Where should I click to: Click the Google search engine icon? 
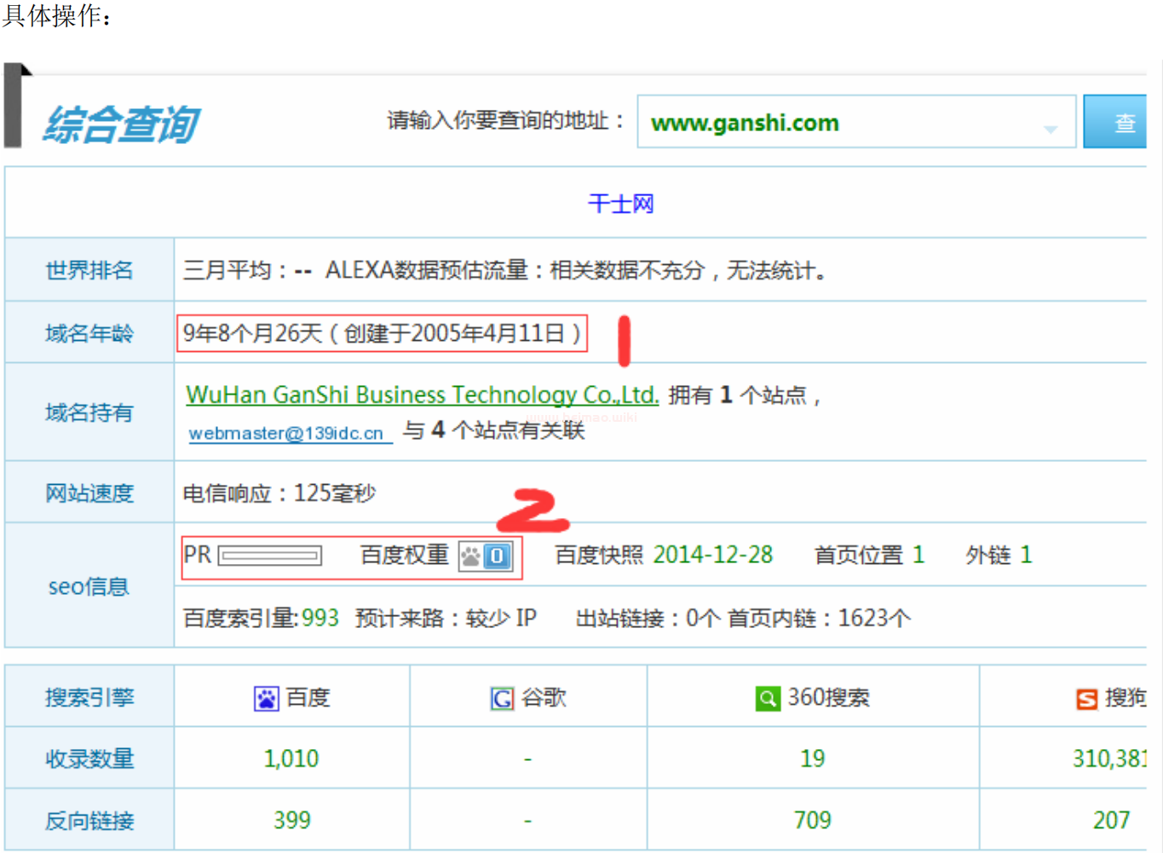click(502, 699)
